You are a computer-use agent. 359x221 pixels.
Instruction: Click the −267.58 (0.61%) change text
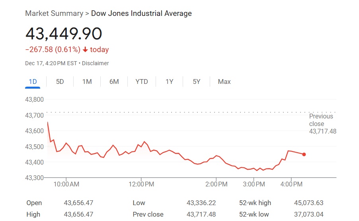pyautogui.click(x=53, y=50)
